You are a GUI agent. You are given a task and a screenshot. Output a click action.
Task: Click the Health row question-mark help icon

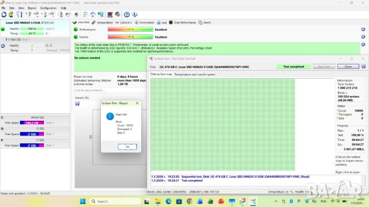coord(363,37)
